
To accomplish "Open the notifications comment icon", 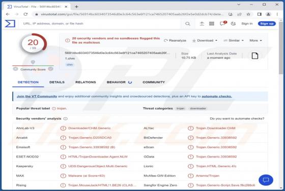I will [223, 23].
